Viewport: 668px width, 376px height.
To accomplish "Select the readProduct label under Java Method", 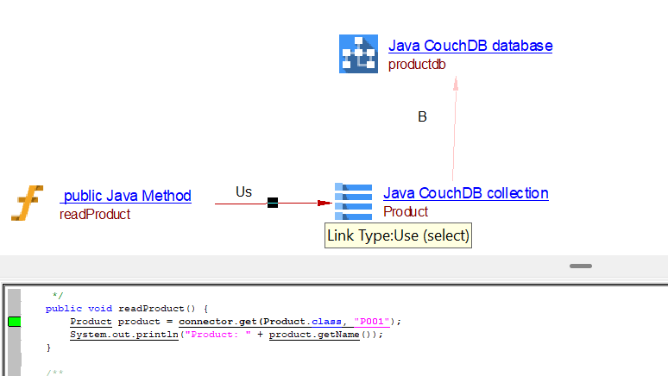I will [95, 214].
